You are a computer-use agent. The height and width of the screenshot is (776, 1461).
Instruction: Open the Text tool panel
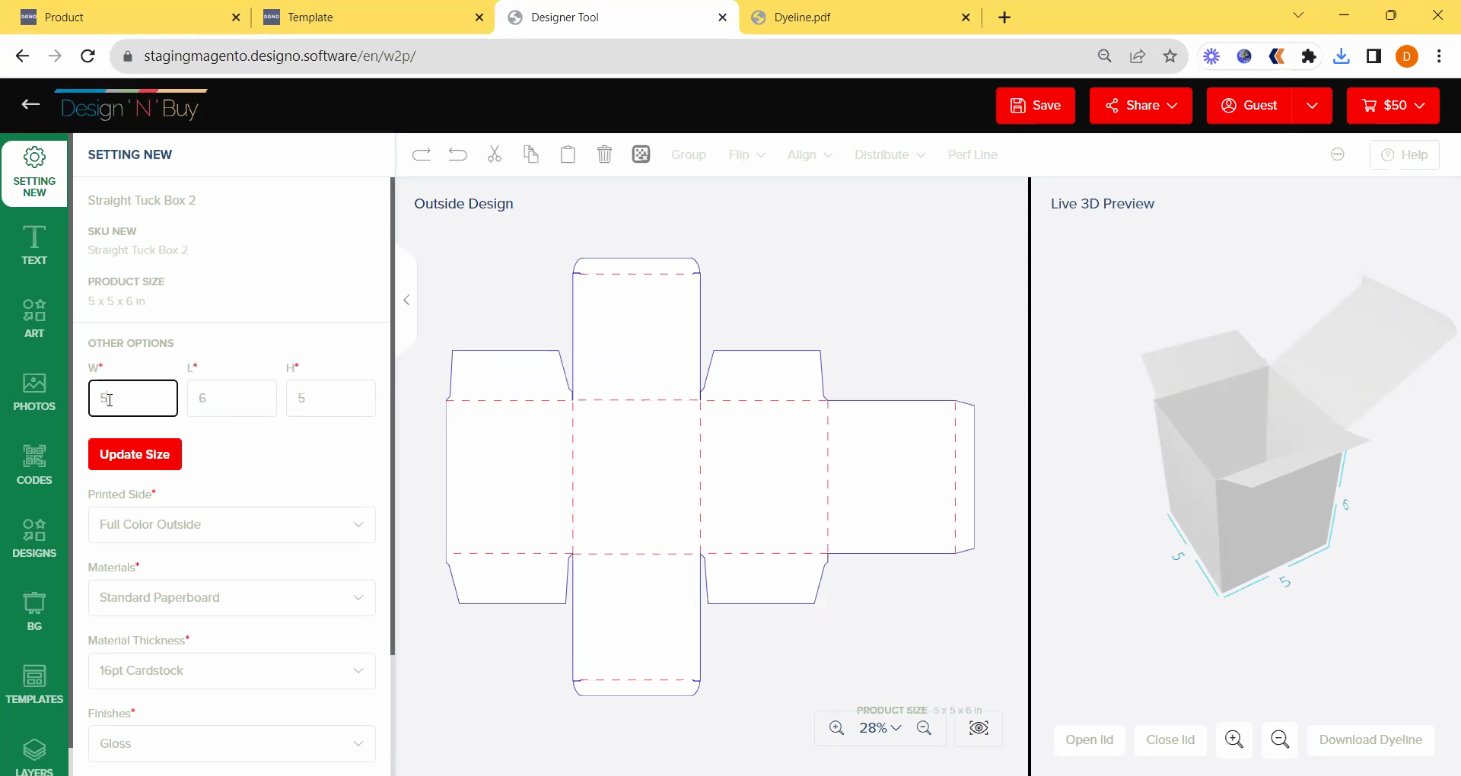(34, 245)
